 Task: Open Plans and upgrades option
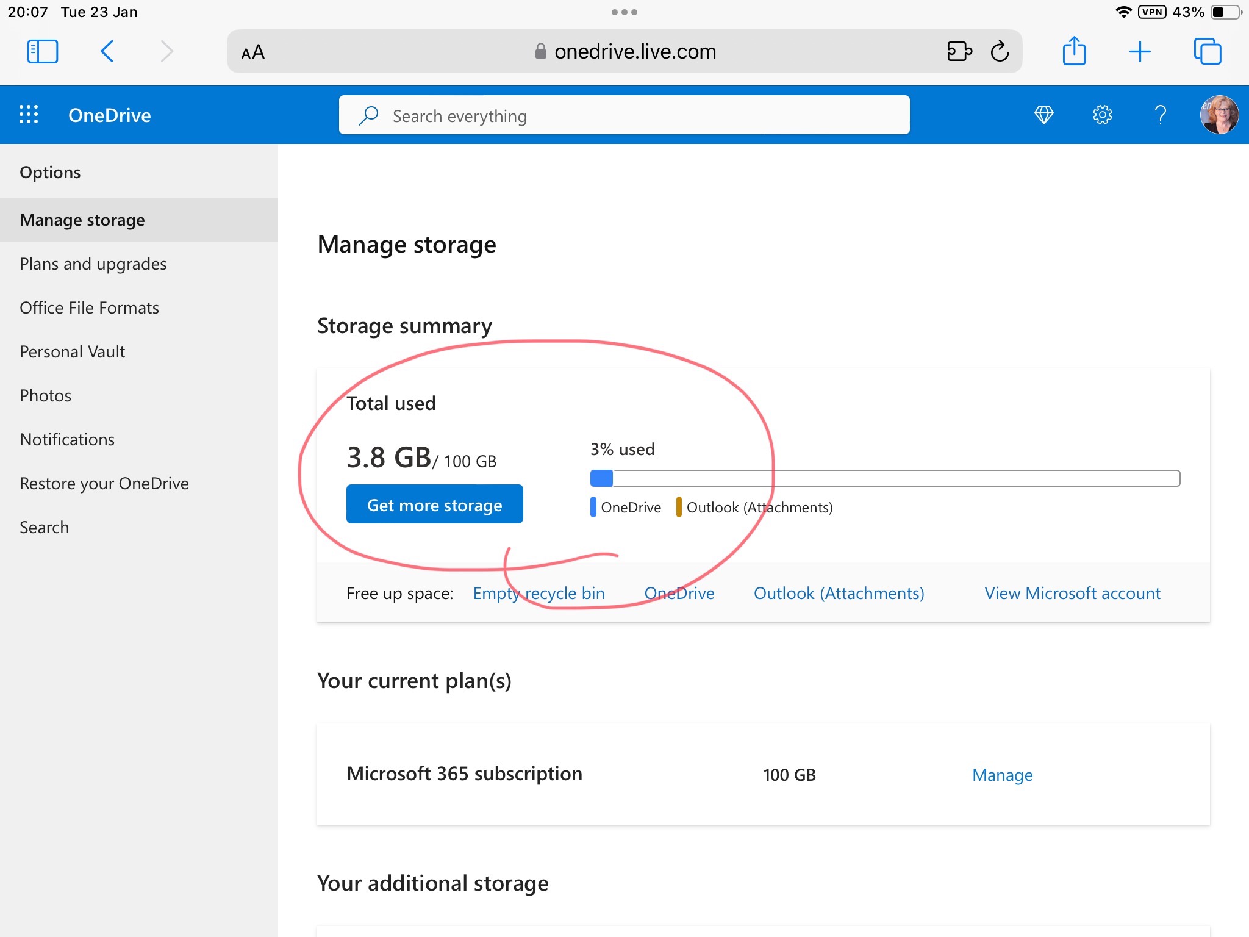coord(139,264)
